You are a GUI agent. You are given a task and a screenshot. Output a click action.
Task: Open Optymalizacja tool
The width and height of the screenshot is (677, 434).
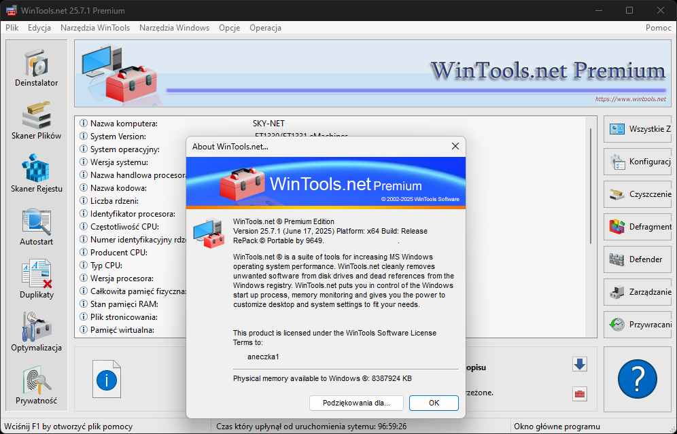pyautogui.click(x=36, y=333)
